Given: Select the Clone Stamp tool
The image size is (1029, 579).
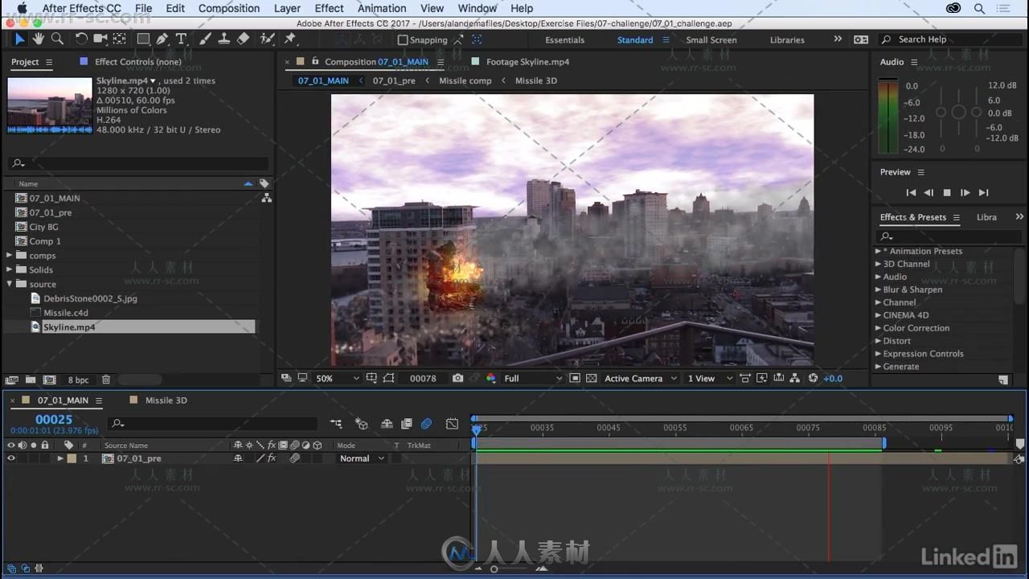Looking at the screenshot, I should 224,39.
